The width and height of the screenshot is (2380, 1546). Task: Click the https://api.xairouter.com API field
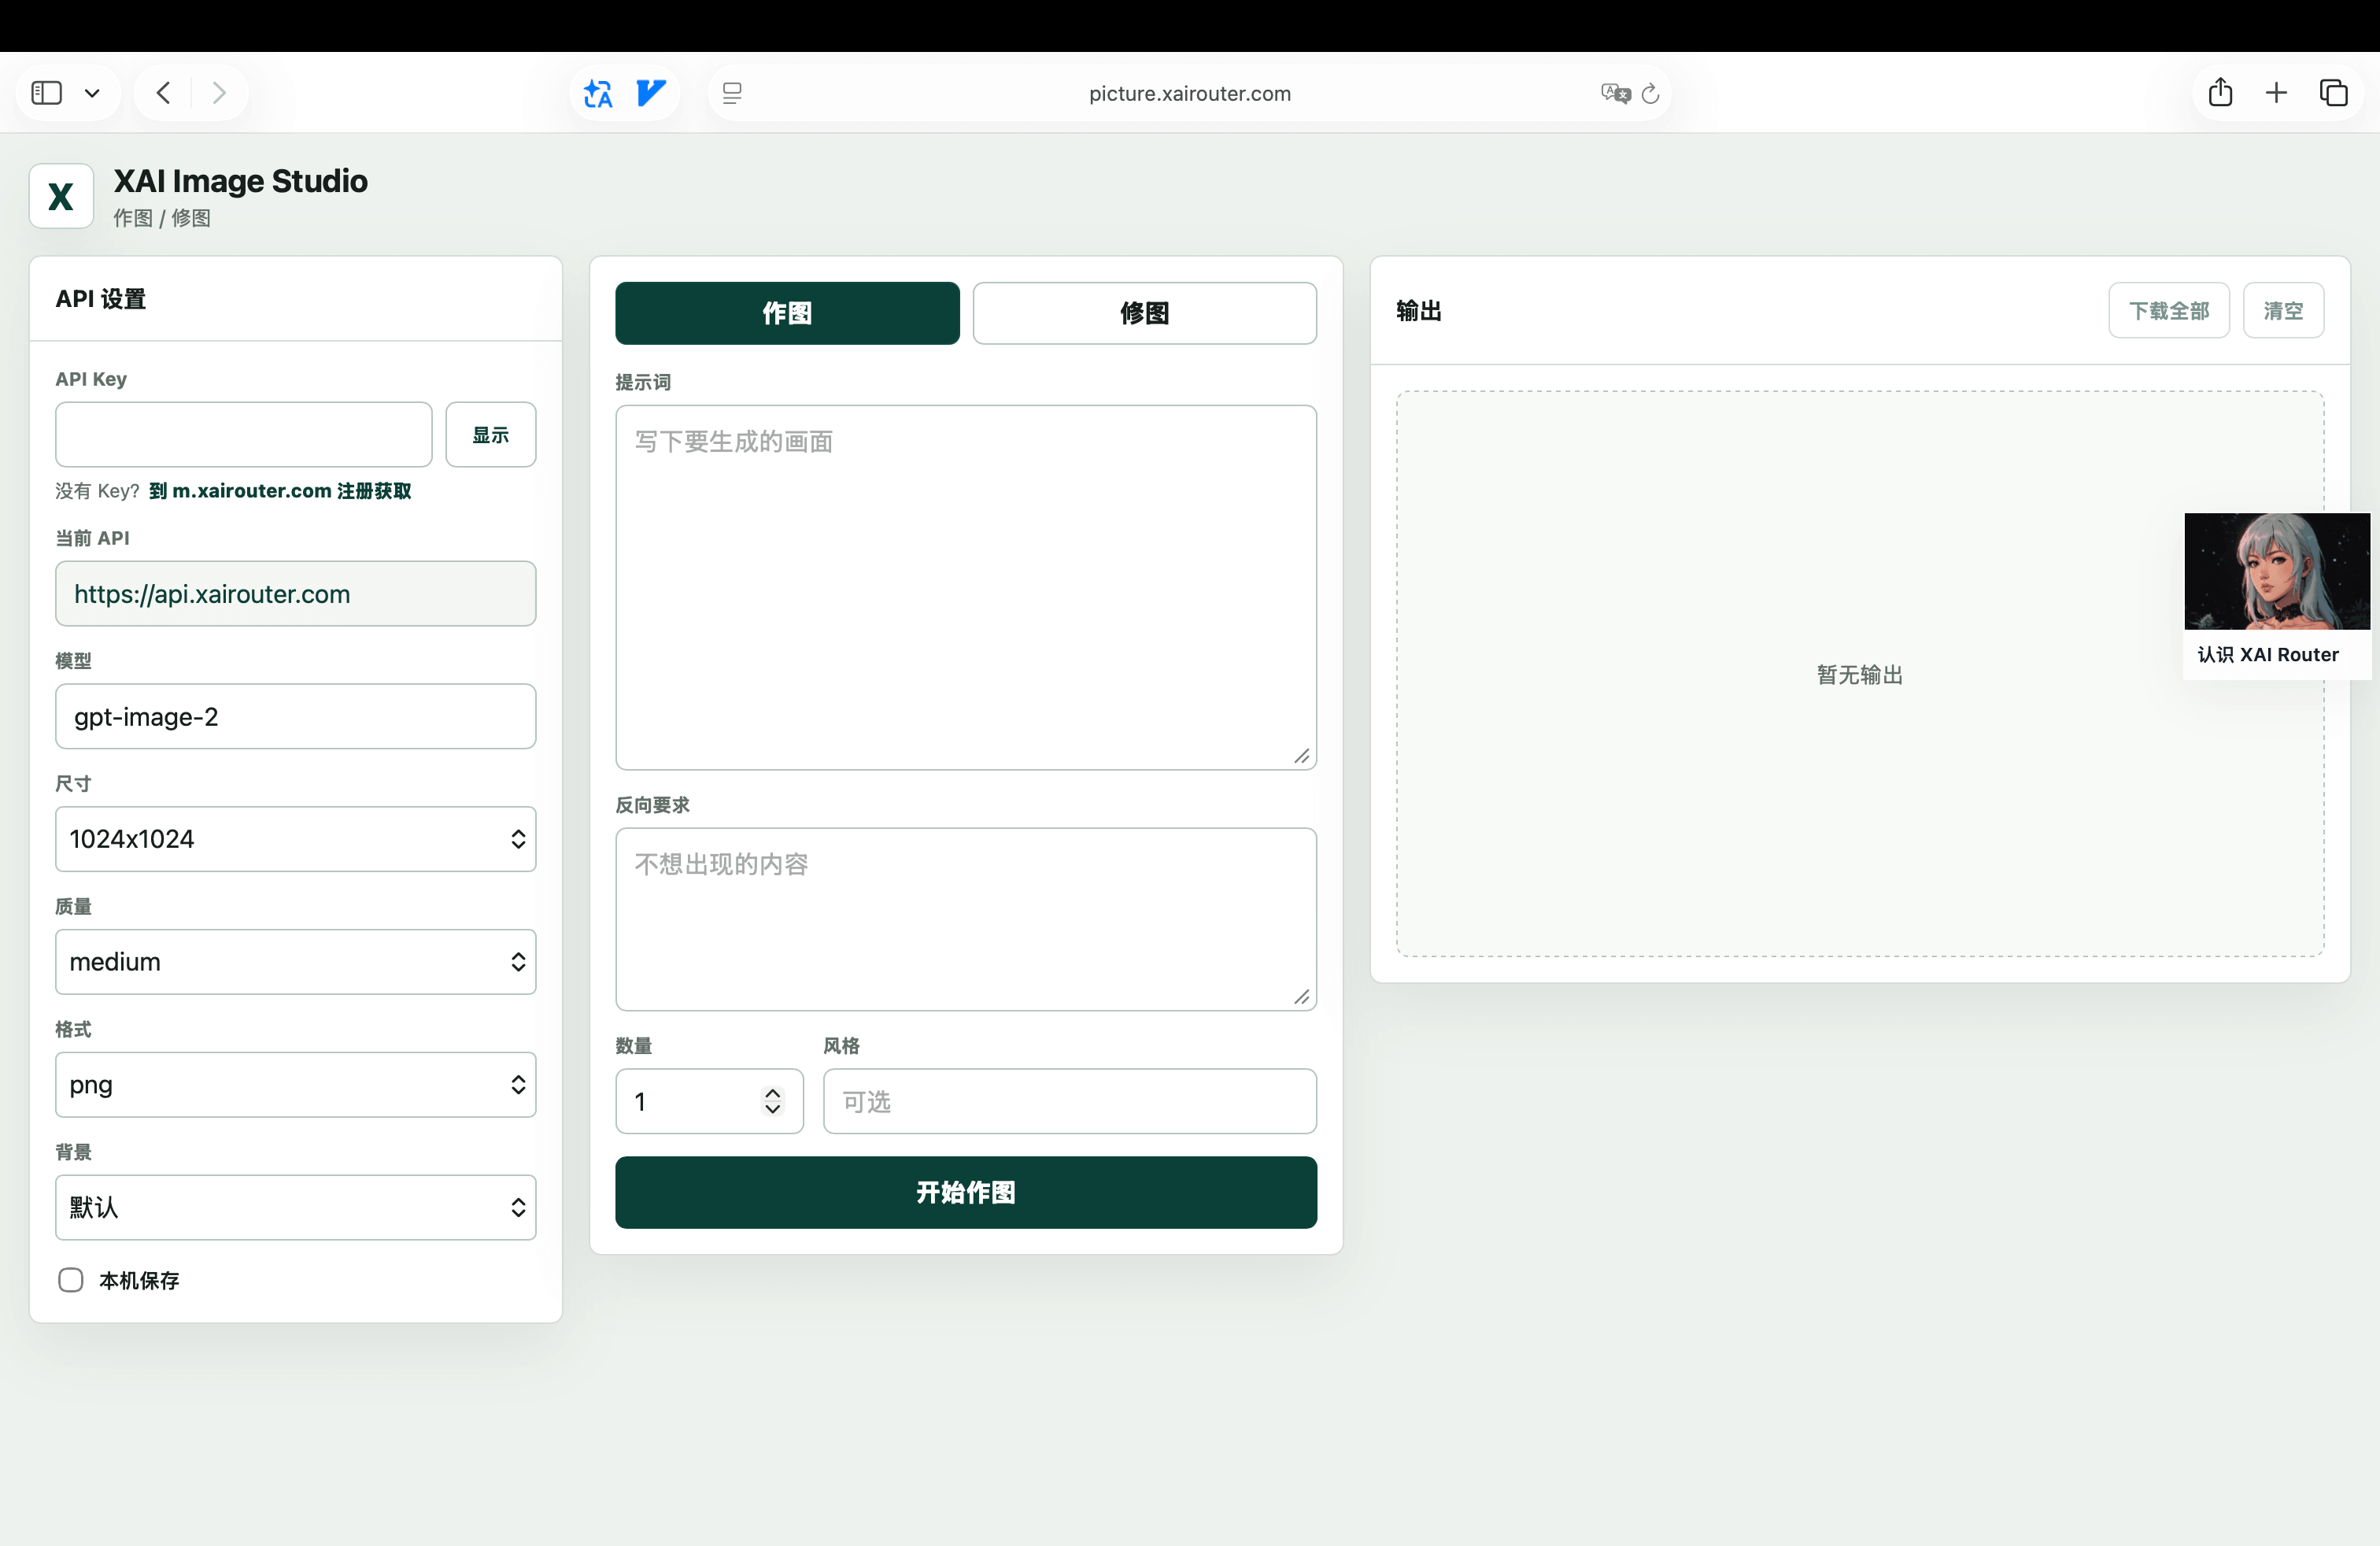[296, 593]
